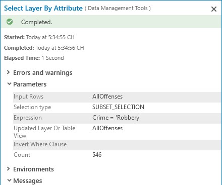Collapse the Parameters section chevron
Image resolution: width=222 pixels, height=185 pixels.
coord(9,84)
